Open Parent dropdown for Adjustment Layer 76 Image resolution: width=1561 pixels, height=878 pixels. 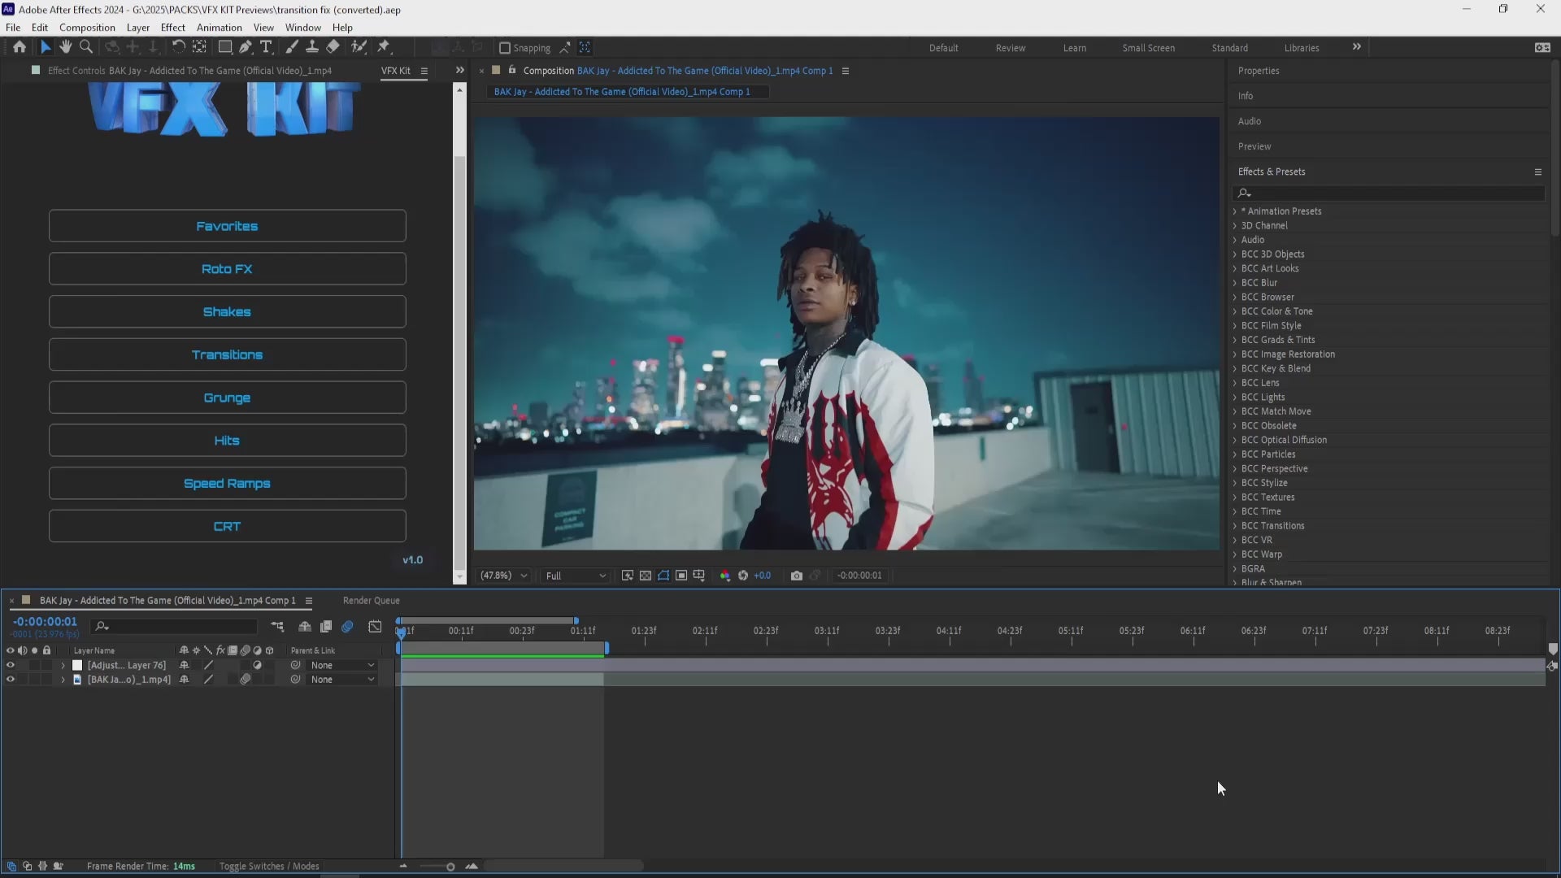pos(342,665)
